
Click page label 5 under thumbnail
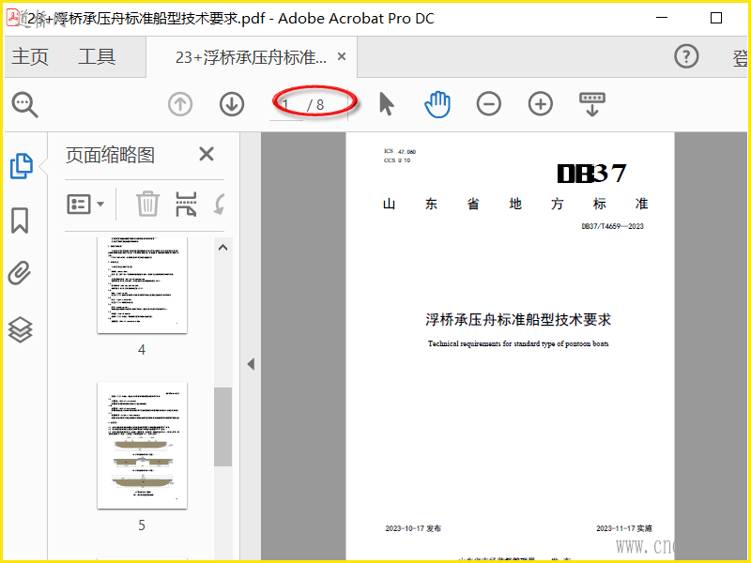[142, 525]
